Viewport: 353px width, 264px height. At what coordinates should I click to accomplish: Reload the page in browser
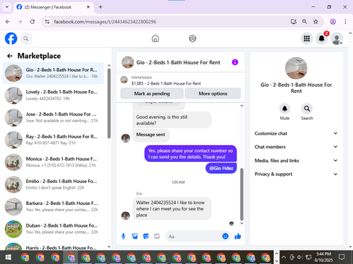click(32, 22)
